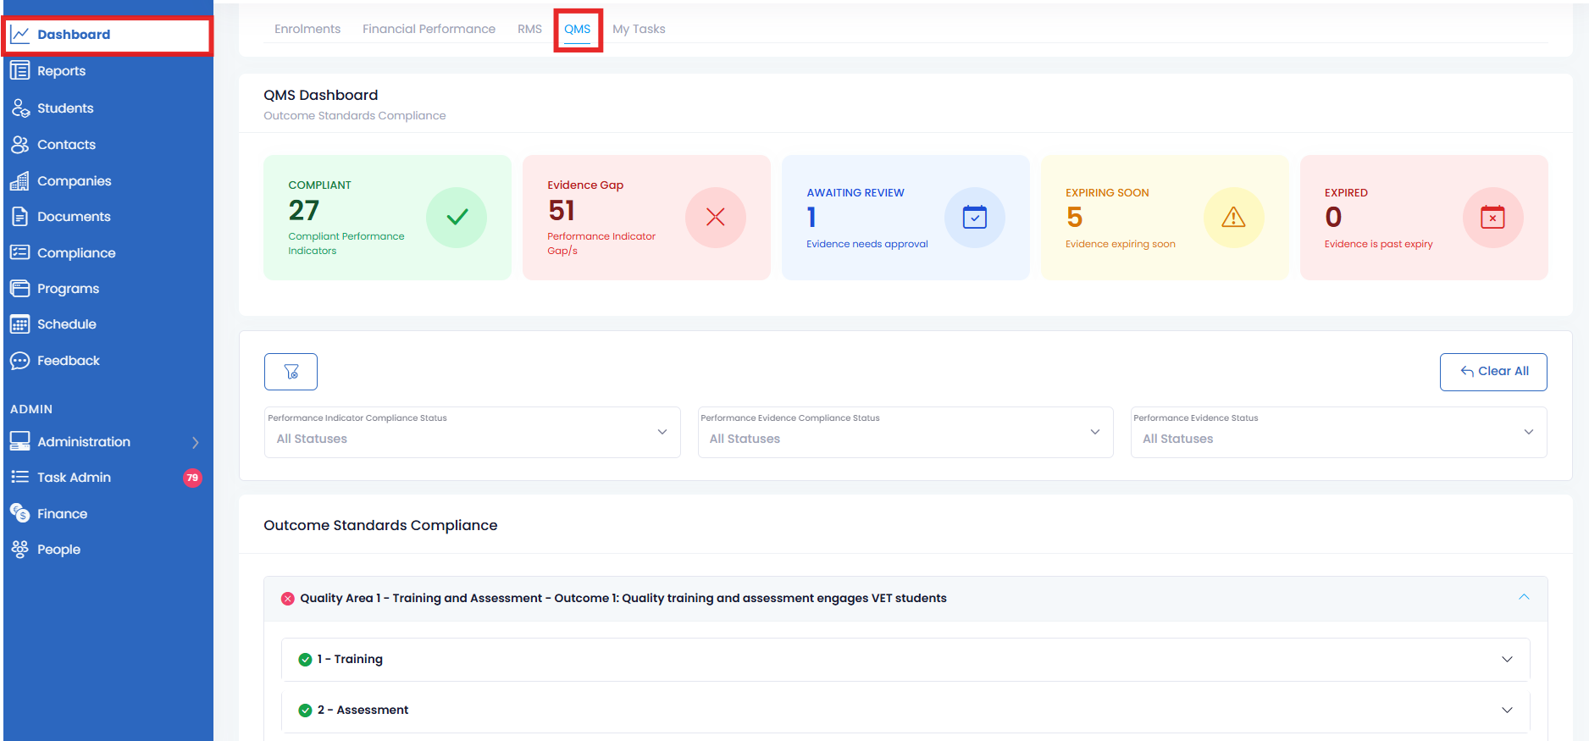Open Companies from the sidebar
1589x741 pixels.
point(20,181)
